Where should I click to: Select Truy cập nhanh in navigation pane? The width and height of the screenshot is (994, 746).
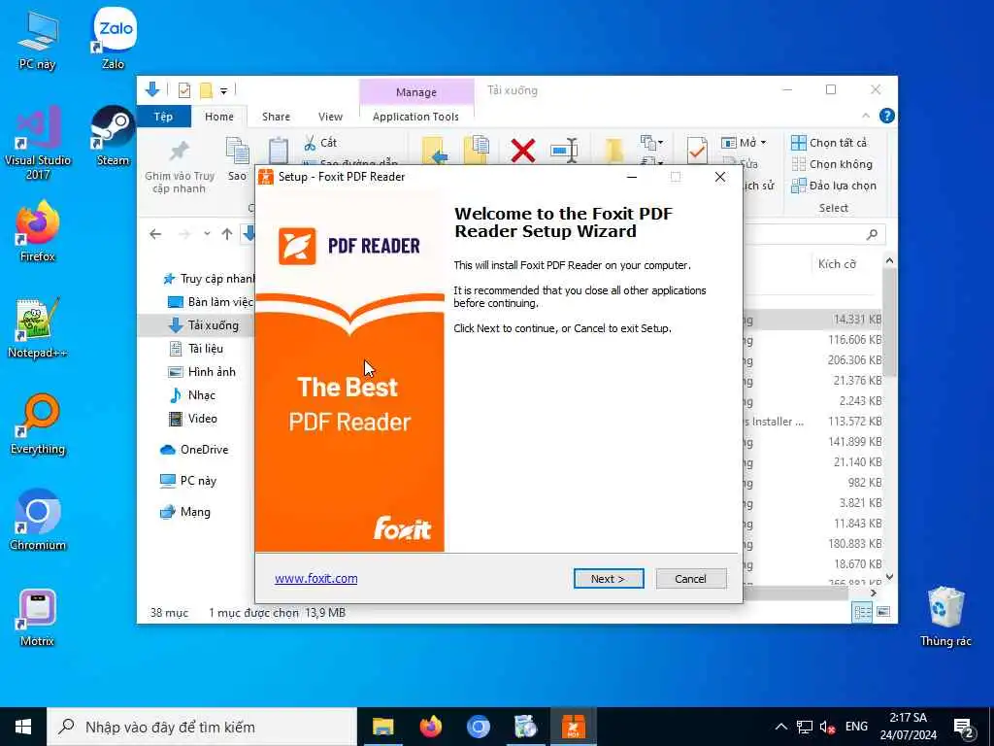point(208,279)
